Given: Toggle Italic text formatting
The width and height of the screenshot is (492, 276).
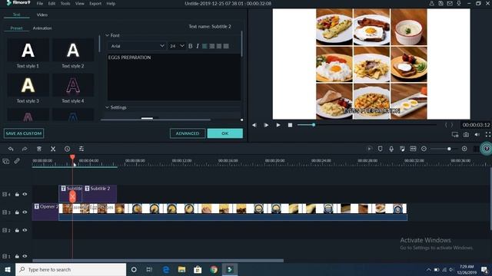Looking at the screenshot, I should [x=198, y=46].
